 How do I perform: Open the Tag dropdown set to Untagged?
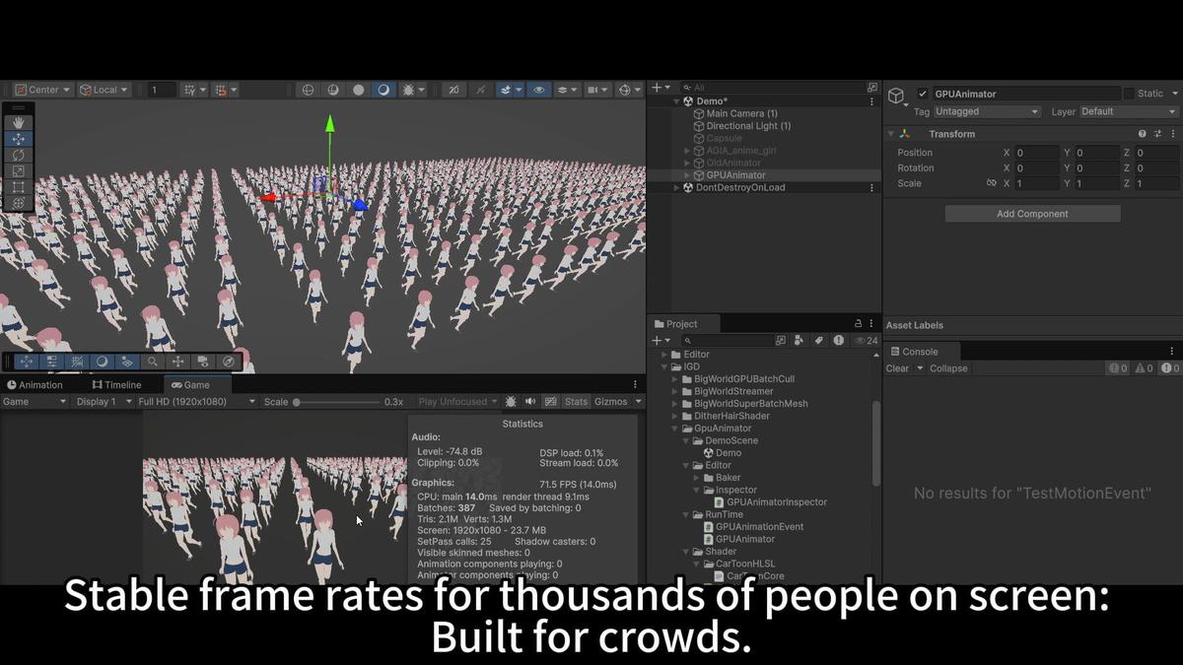tap(986, 112)
